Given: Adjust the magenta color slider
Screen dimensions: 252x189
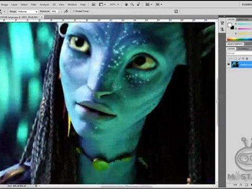Looking at the screenshot, I should point(245,29).
